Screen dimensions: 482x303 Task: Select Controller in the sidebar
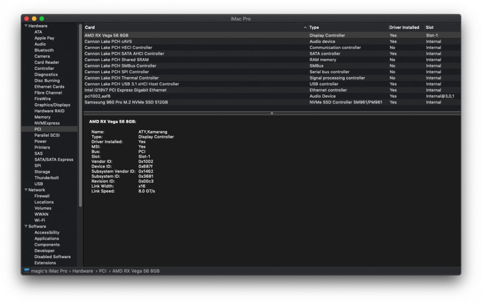pyautogui.click(x=44, y=68)
